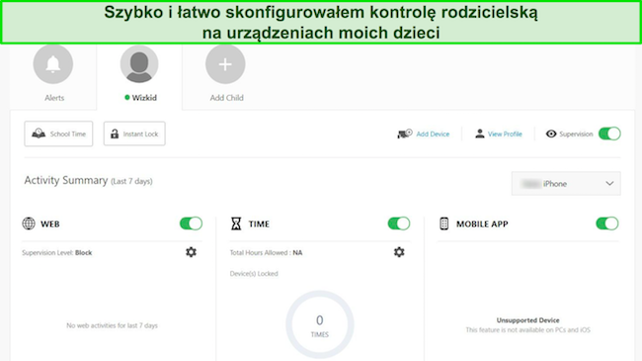
Task: Click 'Total Hours Allowed : NA' text
Action: coord(266,253)
